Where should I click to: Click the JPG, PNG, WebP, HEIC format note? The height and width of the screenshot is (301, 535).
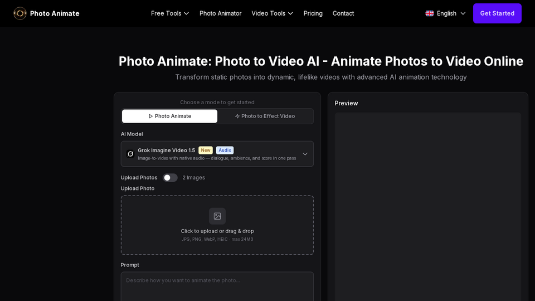point(217,239)
